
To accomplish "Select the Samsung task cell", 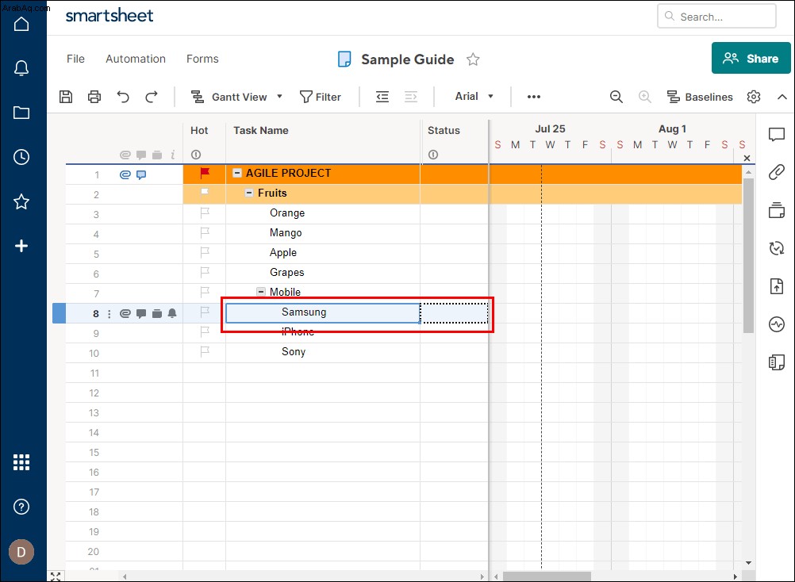I will pos(323,312).
